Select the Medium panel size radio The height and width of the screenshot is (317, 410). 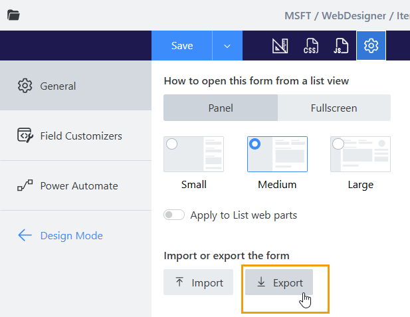tap(255, 144)
